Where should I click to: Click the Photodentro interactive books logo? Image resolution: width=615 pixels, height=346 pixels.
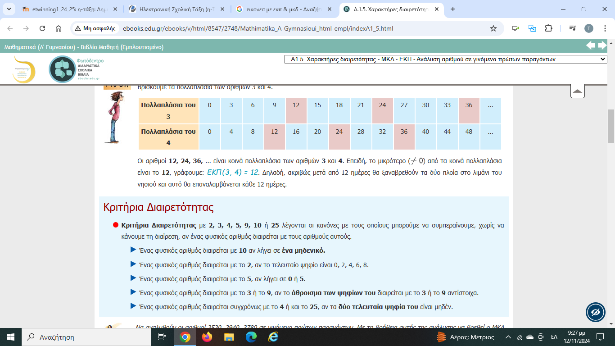77,69
